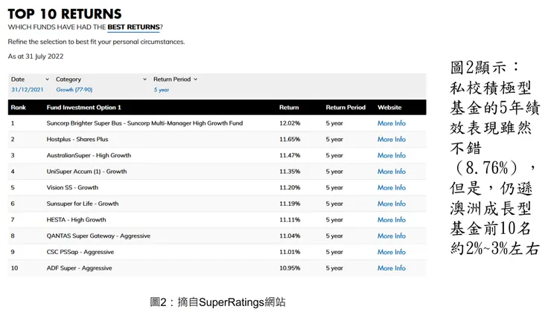Click the BEST RETURNS underlined heading
The width and height of the screenshot is (551, 315).
pyautogui.click(x=133, y=27)
